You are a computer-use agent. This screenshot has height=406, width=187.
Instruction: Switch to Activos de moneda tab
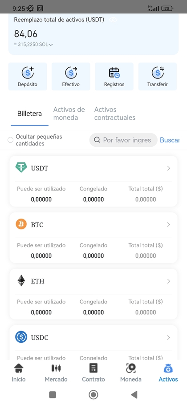point(69,113)
